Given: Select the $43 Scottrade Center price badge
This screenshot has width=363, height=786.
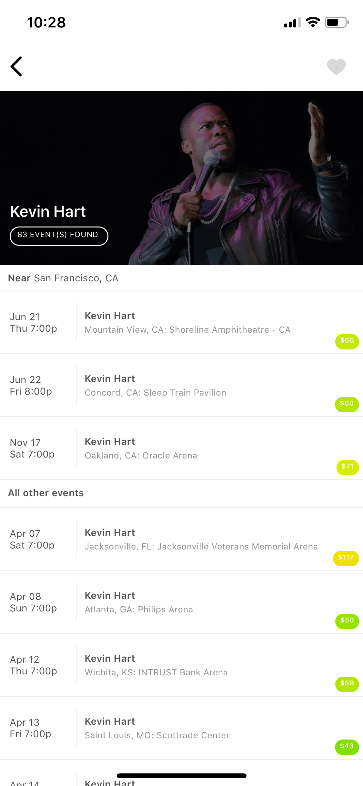Looking at the screenshot, I should coord(347,747).
